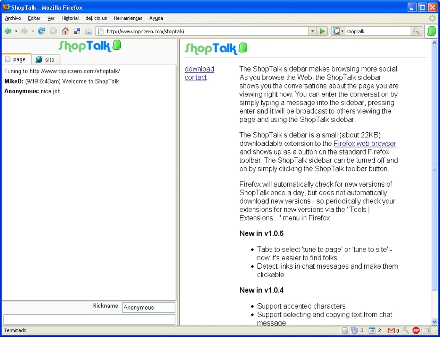Viewport: 440px width, 337px height.
Task: Open the Historial menu
Action: pos(70,18)
